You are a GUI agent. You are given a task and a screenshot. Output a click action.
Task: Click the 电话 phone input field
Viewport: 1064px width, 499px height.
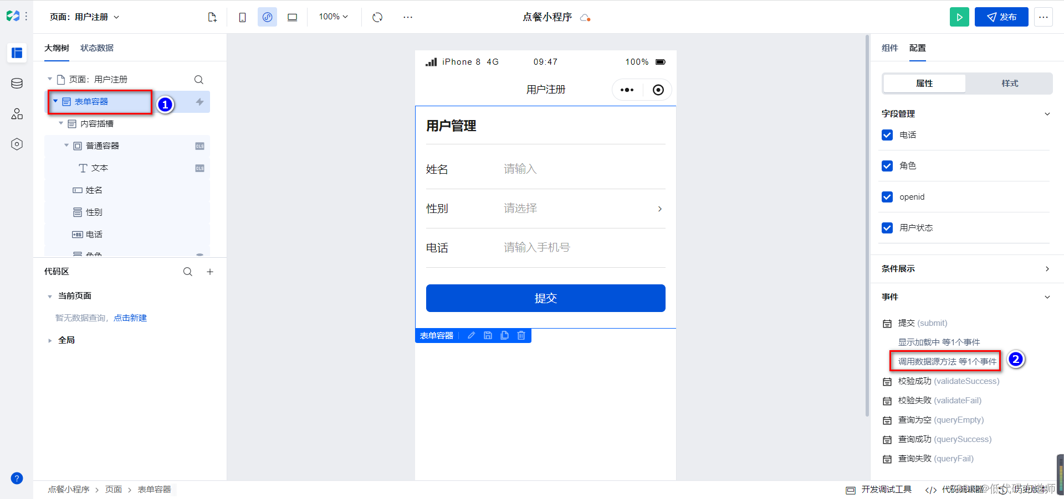click(x=585, y=248)
